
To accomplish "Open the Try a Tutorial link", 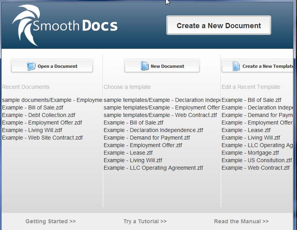I will coord(145,221).
